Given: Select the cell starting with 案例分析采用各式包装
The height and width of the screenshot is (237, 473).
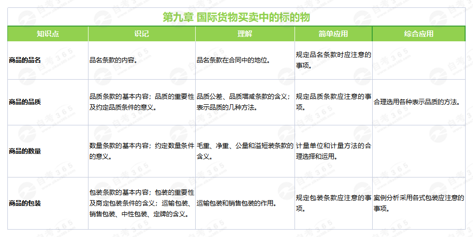Looking at the screenshot, I should pyautogui.click(x=418, y=203).
